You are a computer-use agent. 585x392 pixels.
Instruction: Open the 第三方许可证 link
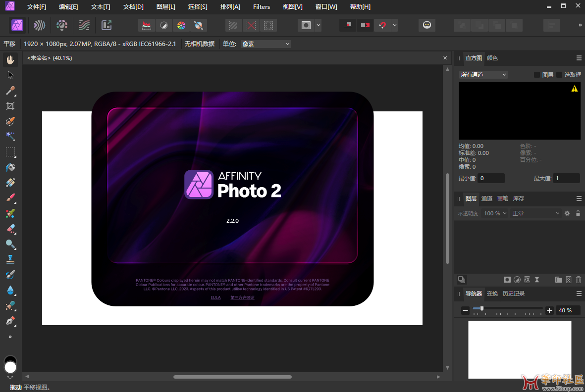click(242, 297)
